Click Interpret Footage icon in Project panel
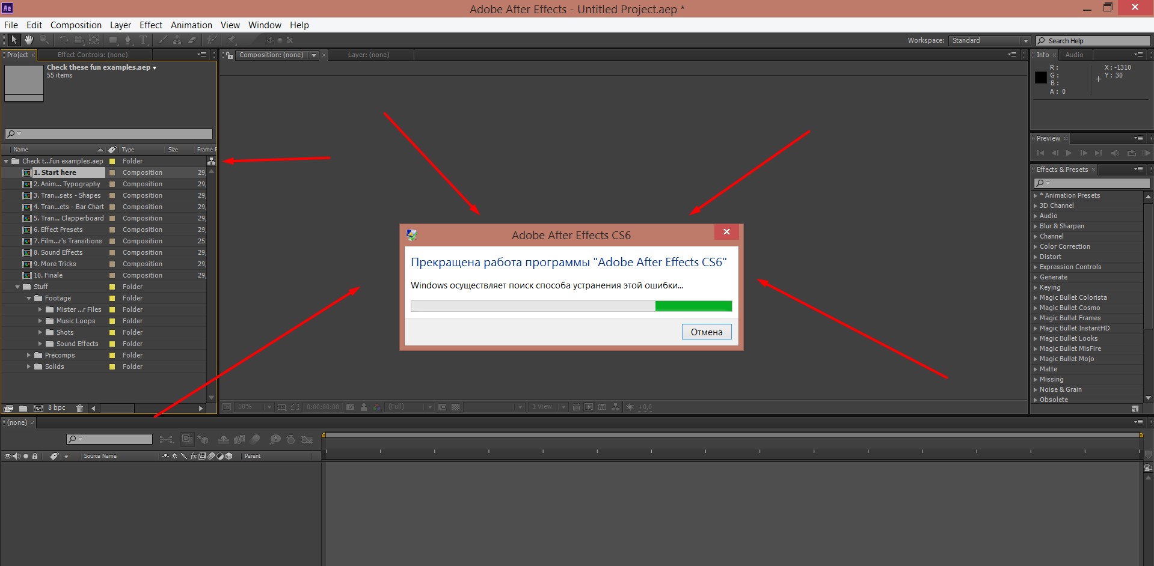 9,408
